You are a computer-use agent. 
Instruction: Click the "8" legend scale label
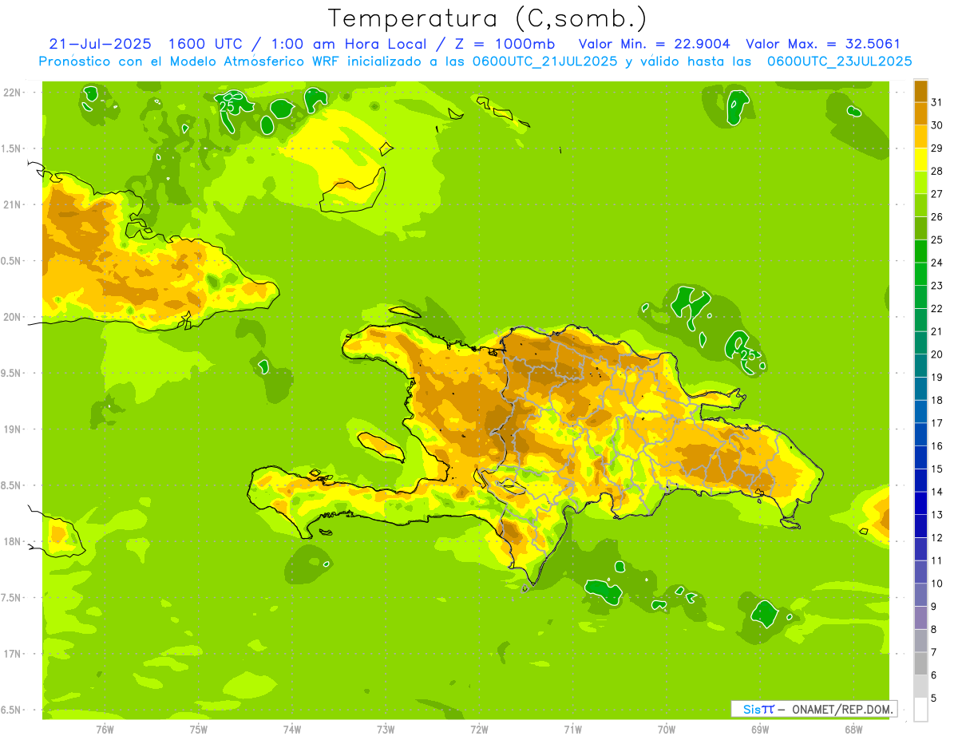click(x=934, y=629)
